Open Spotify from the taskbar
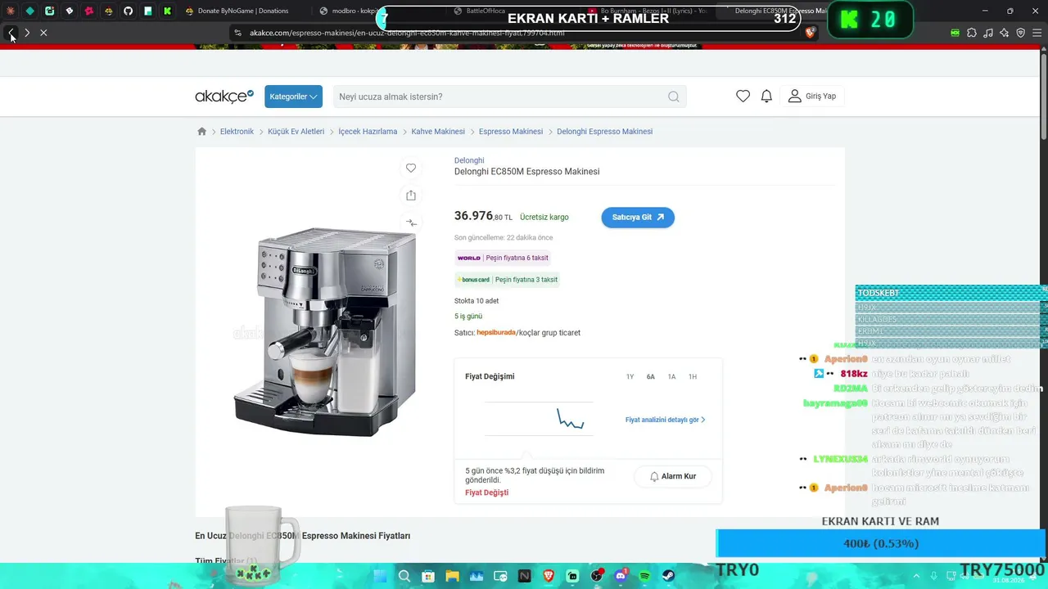Screen dimensions: 1048x589 (644, 576)
